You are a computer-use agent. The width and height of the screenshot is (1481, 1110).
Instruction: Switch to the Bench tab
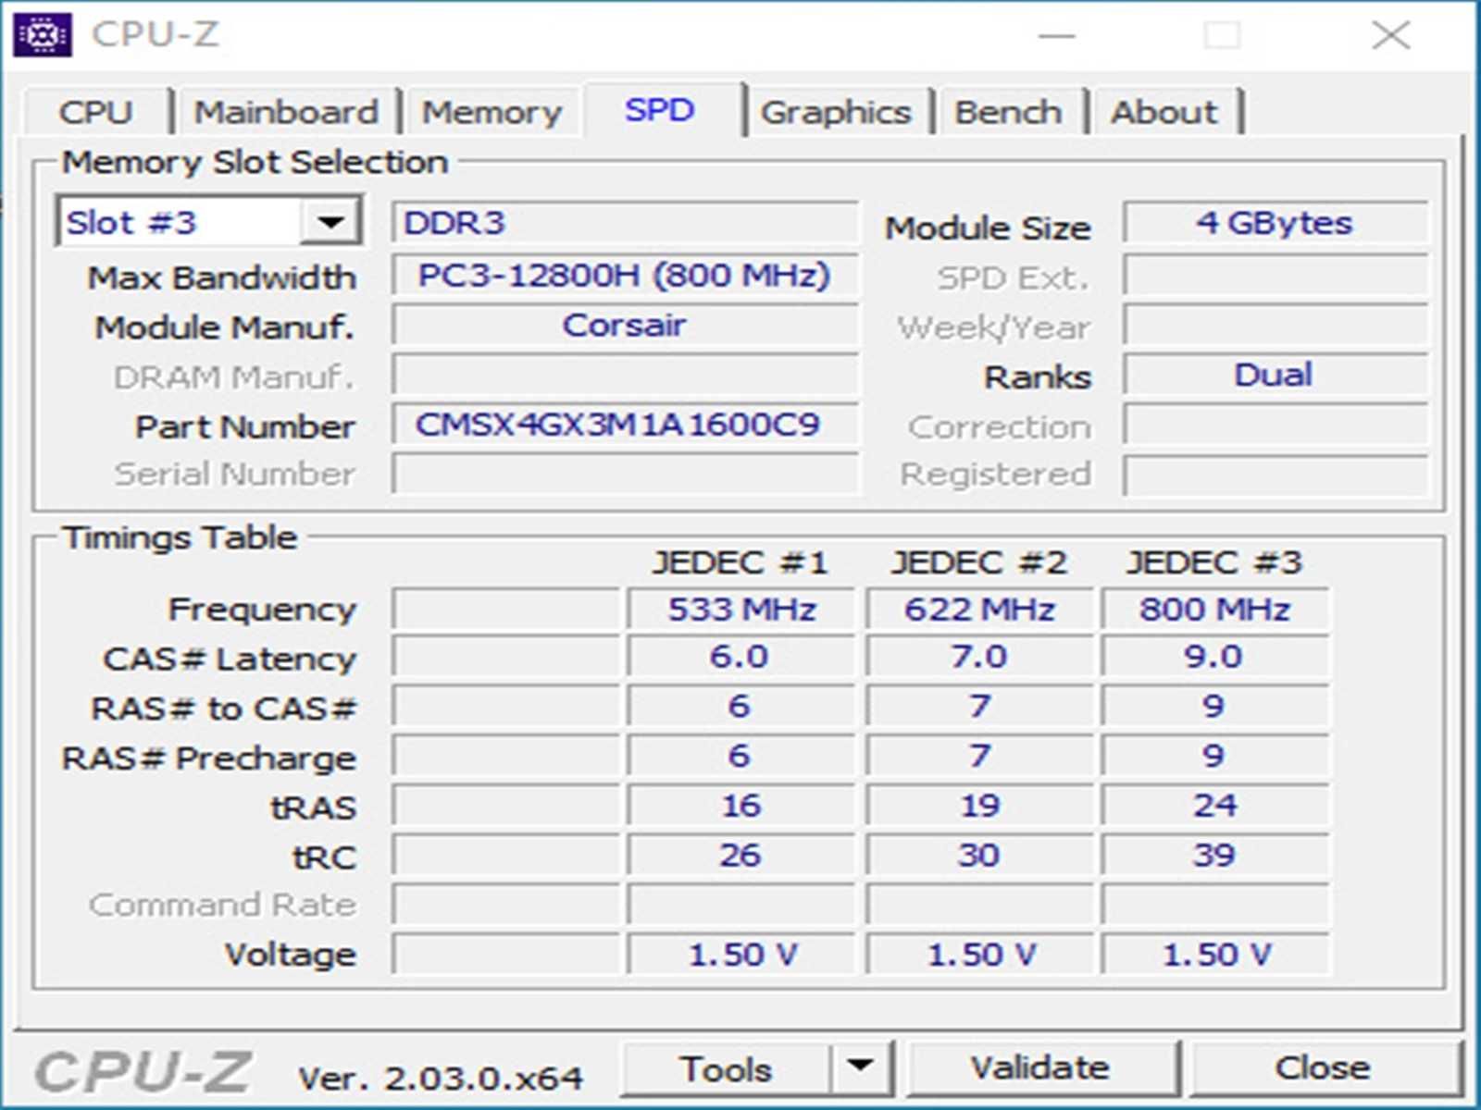click(1008, 112)
